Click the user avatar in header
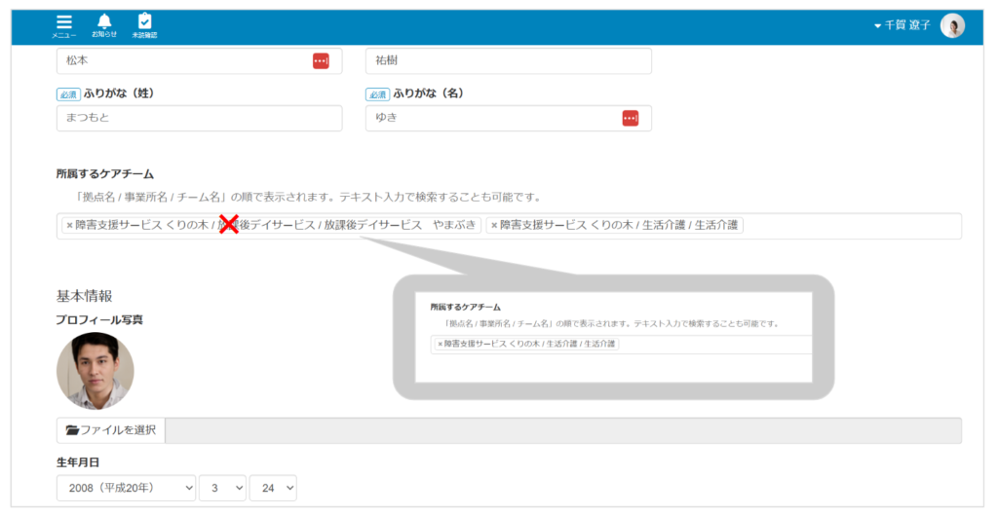This screenshot has width=998, height=516. click(952, 26)
